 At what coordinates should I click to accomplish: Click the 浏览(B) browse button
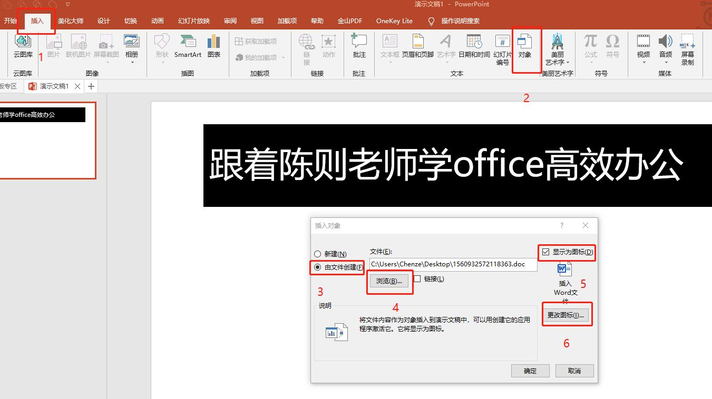(x=389, y=281)
